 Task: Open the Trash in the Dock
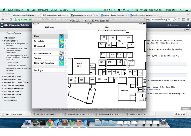click(x=163, y=122)
